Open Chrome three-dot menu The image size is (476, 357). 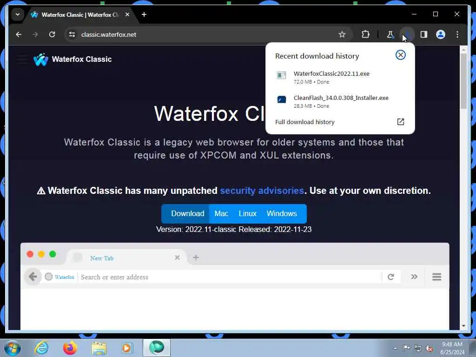(457, 34)
